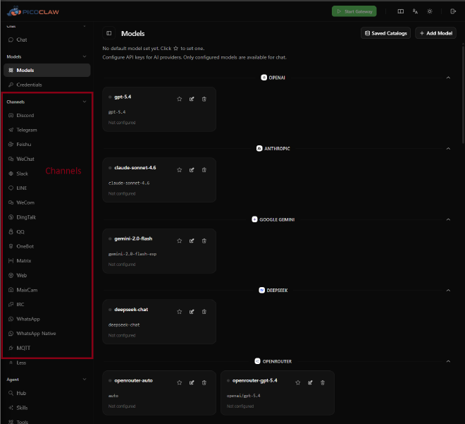
Task: Star openrouter-auto as default model
Action: coord(180,382)
